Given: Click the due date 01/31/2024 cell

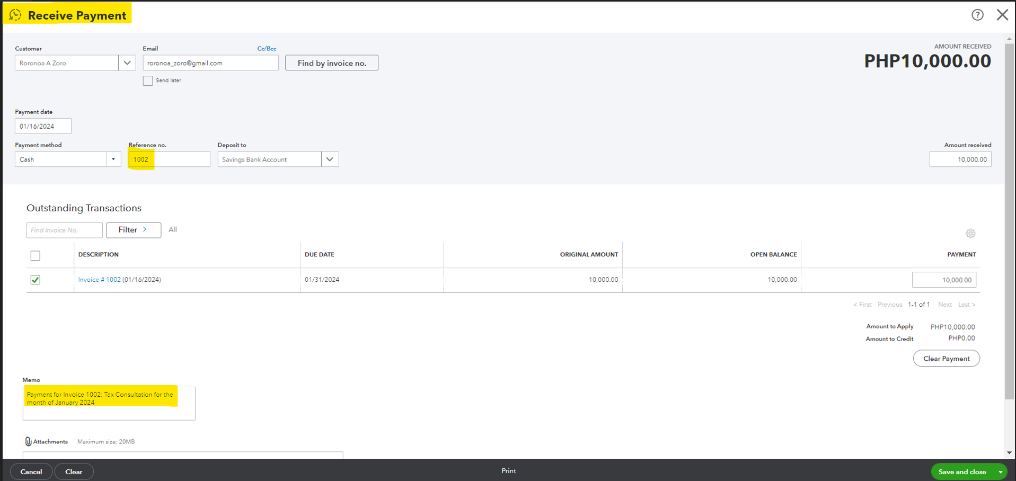Looking at the screenshot, I should click(x=322, y=280).
